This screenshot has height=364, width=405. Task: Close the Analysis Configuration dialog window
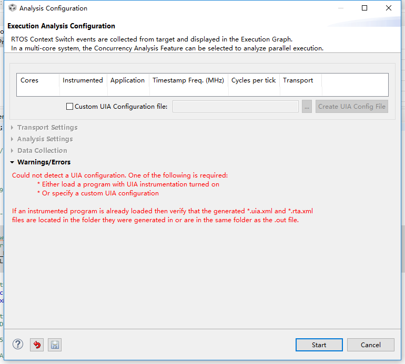[389, 8]
